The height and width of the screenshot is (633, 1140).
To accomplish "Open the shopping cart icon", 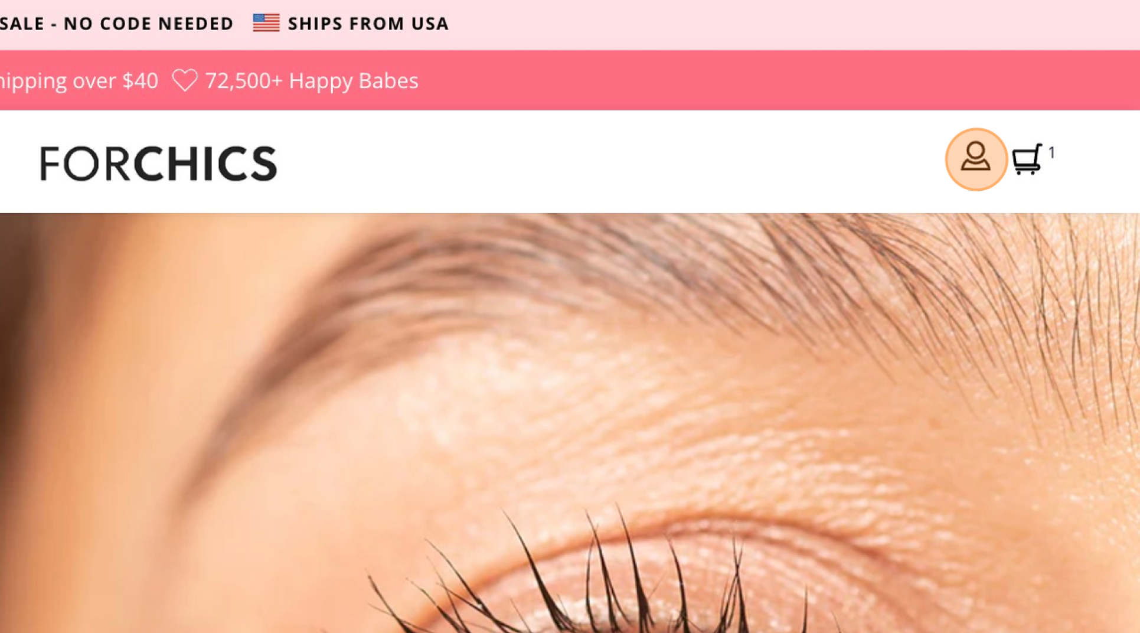I will pyautogui.click(x=1027, y=159).
